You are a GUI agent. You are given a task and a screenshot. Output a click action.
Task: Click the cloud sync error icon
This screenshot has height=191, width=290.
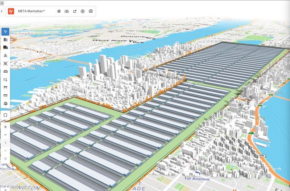point(67,11)
